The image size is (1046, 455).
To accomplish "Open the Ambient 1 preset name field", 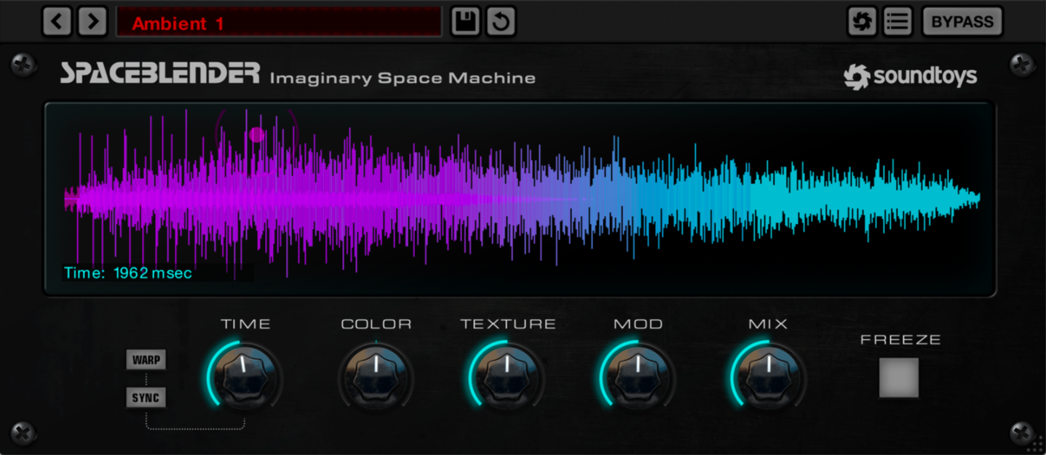I will [279, 22].
